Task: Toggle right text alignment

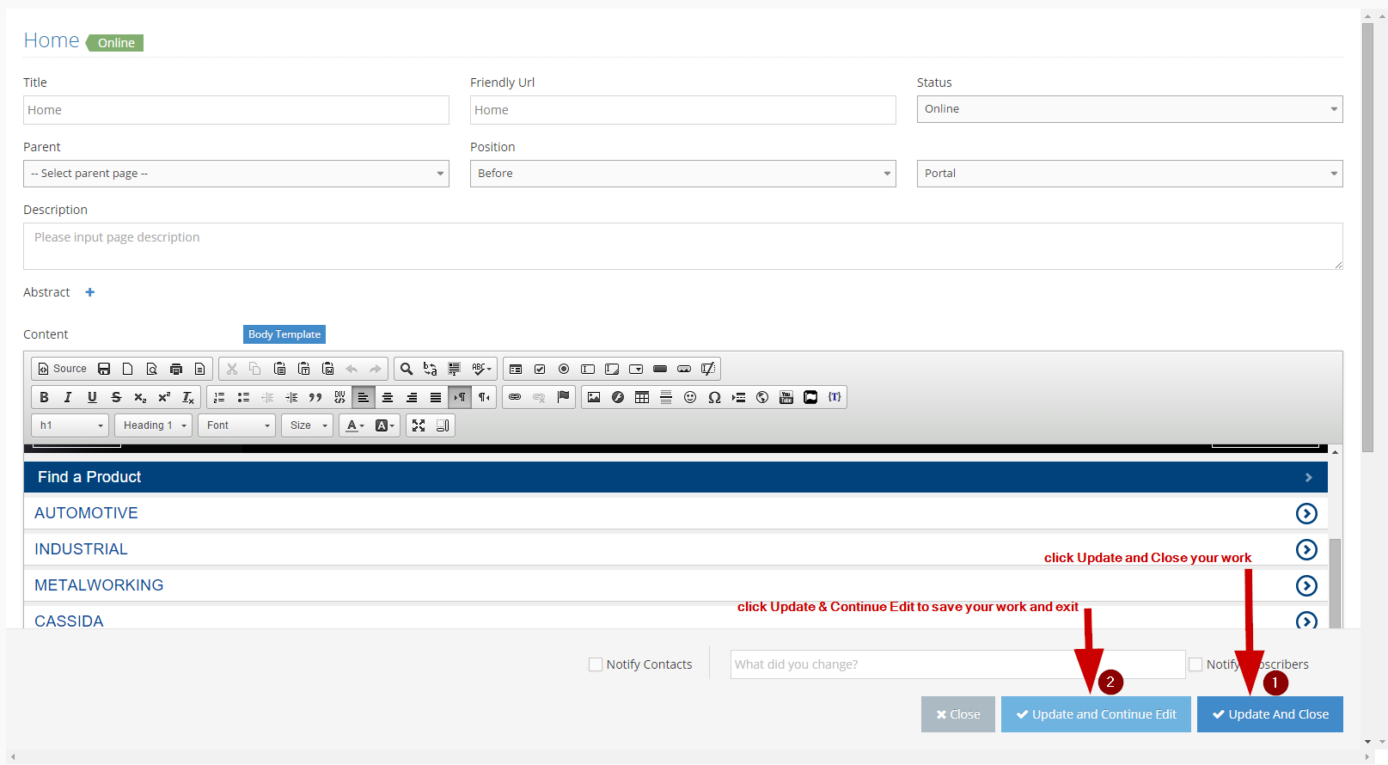Action: [x=412, y=397]
